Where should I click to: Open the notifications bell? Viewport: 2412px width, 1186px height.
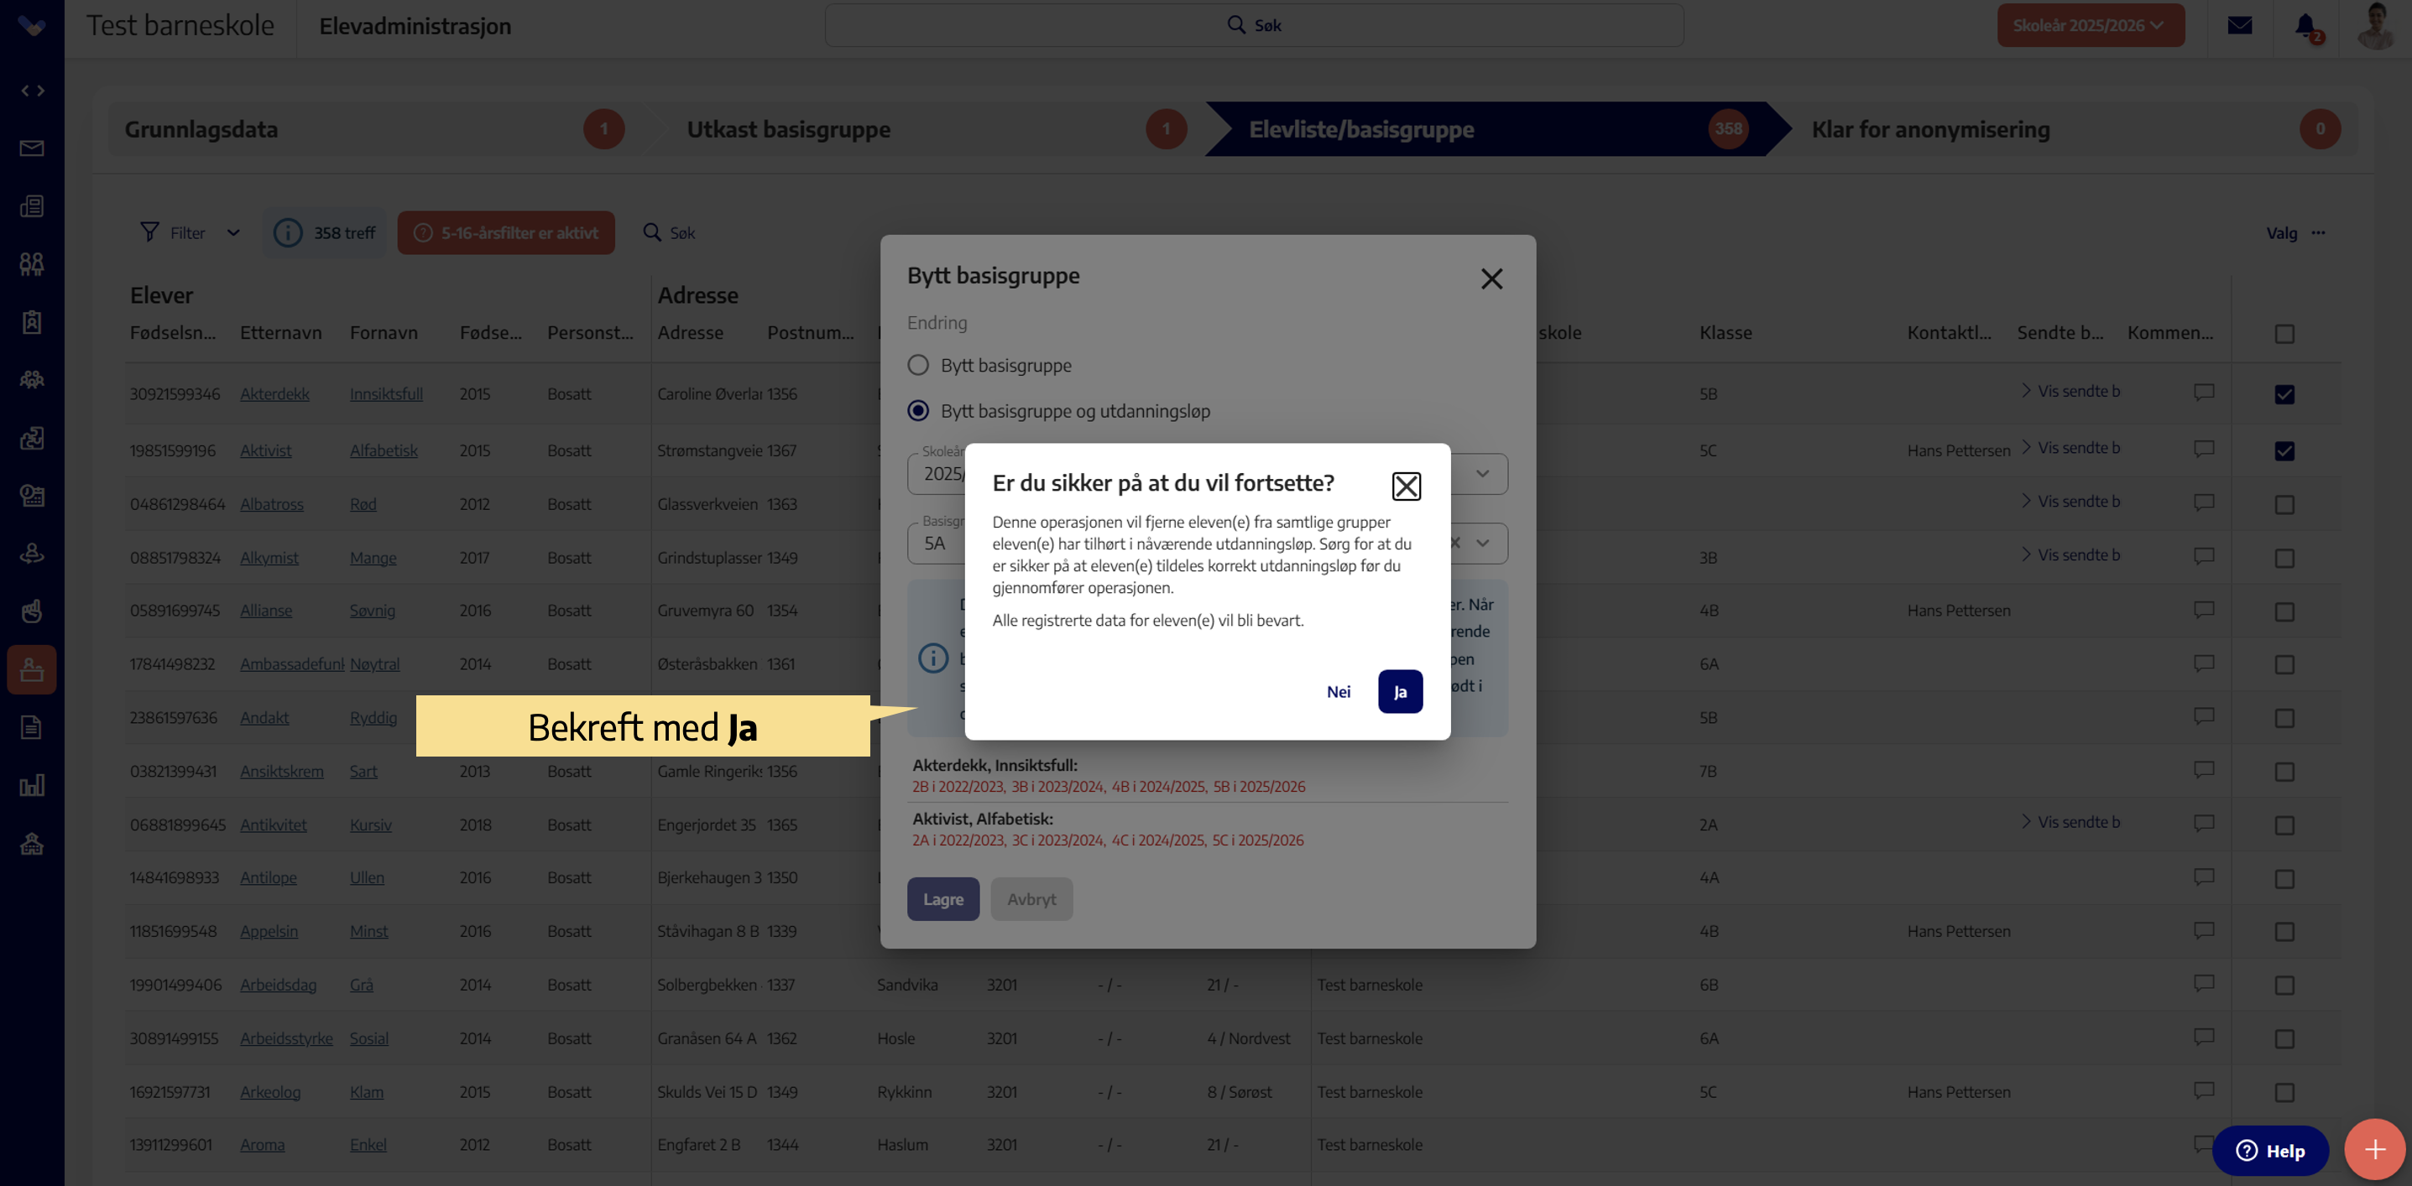(x=2306, y=25)
